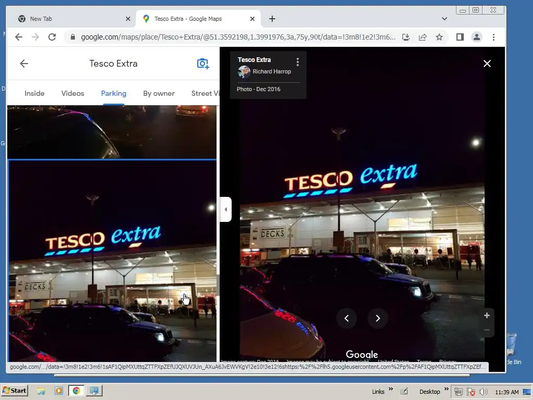Close the photo viewer
The height and width of the screenshot is (400, 533).
(x=487, y=64)
